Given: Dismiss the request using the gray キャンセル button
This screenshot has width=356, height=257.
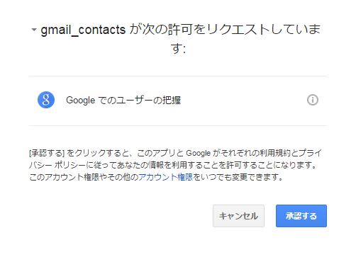Looking at the screenshot, I should (x=238, y=216).
